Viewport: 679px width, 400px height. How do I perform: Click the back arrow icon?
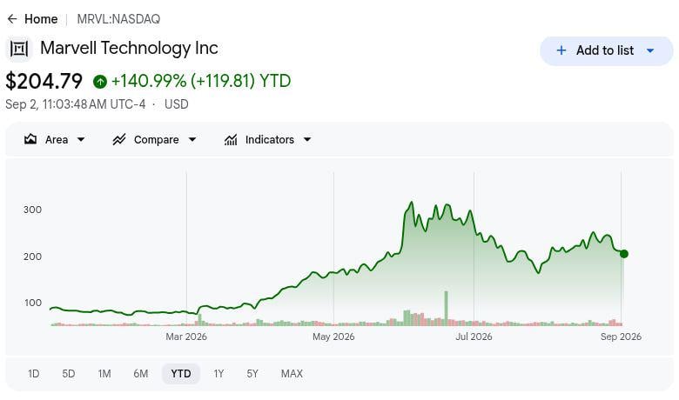(12, 19)
